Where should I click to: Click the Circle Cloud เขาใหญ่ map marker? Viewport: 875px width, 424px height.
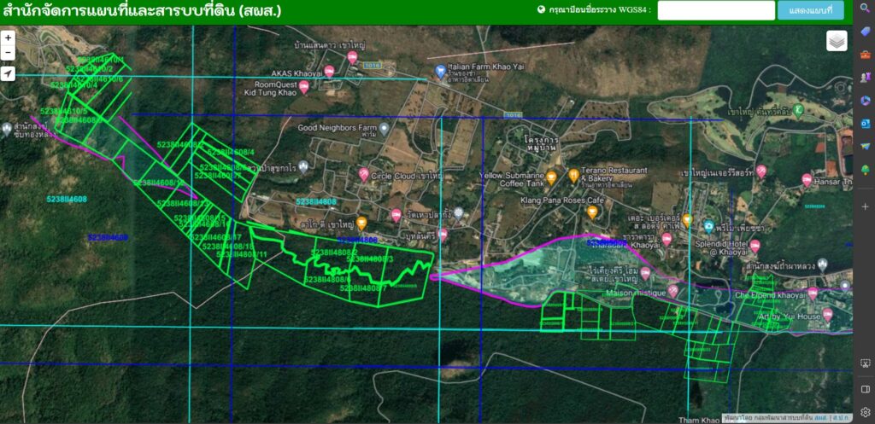(x=364, y=174)
